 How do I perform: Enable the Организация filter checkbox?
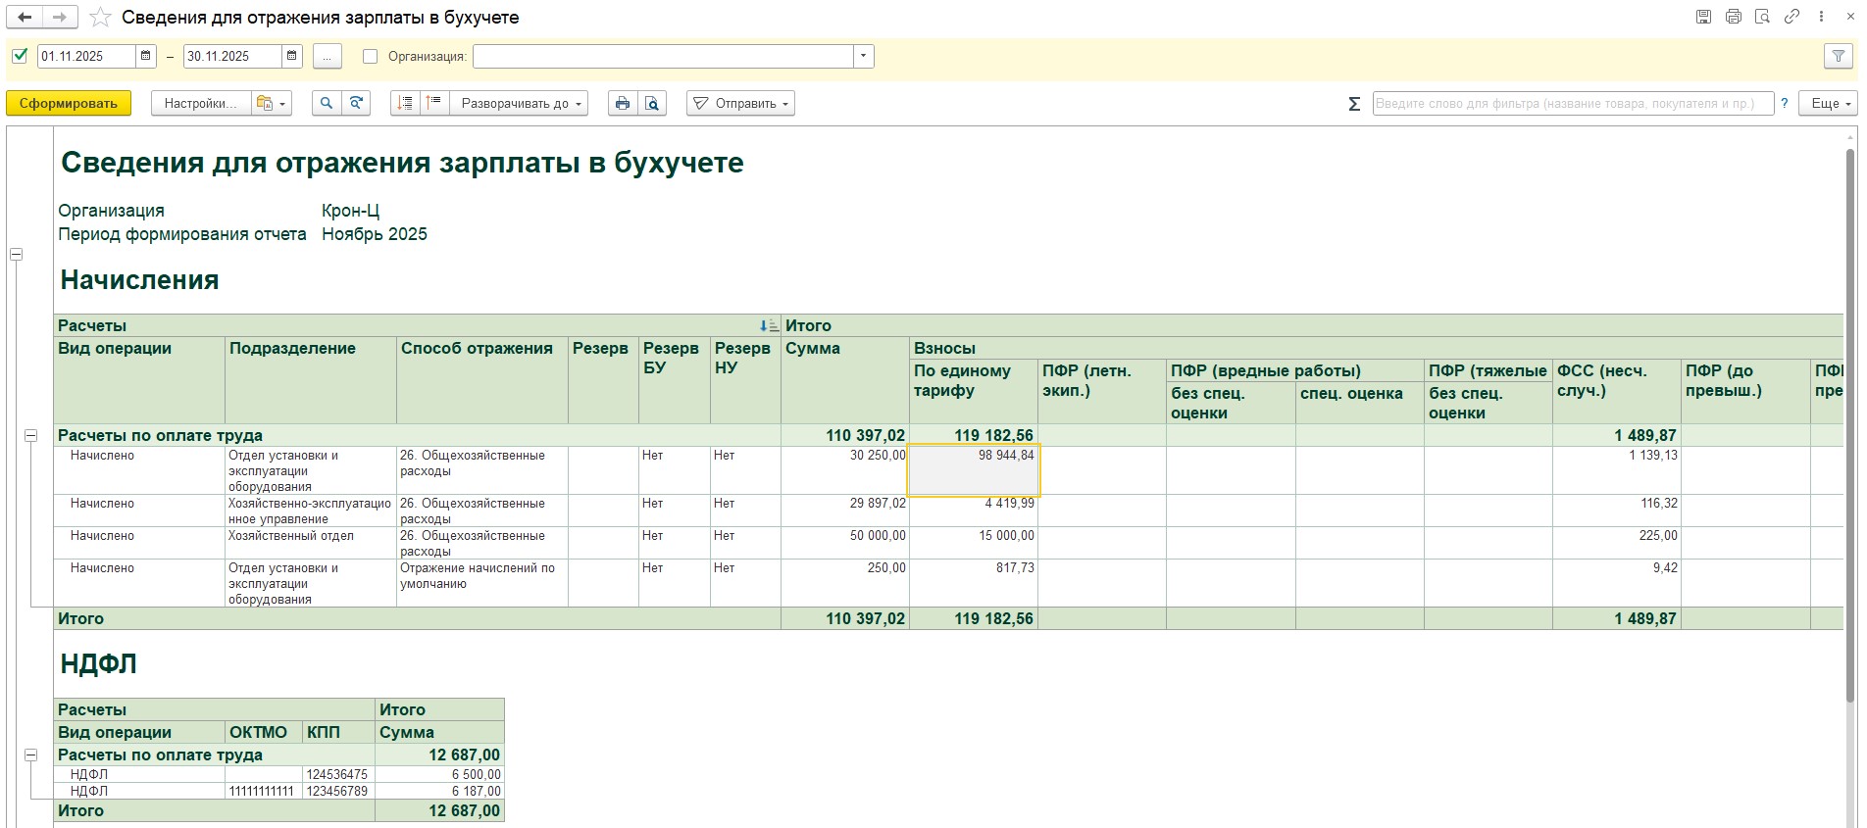click(x=370, y=57)
